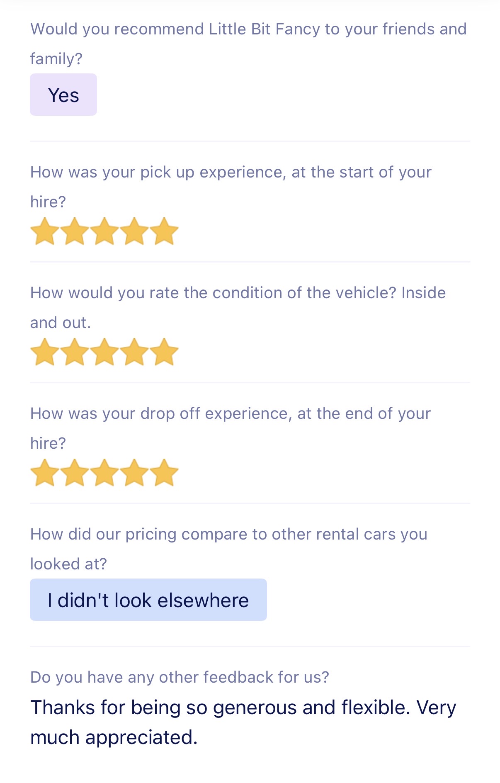The image size is (500, 783).
Task: Click the fifth star for pick up experience
Action: pyautogui.click(x=164, y=231)
